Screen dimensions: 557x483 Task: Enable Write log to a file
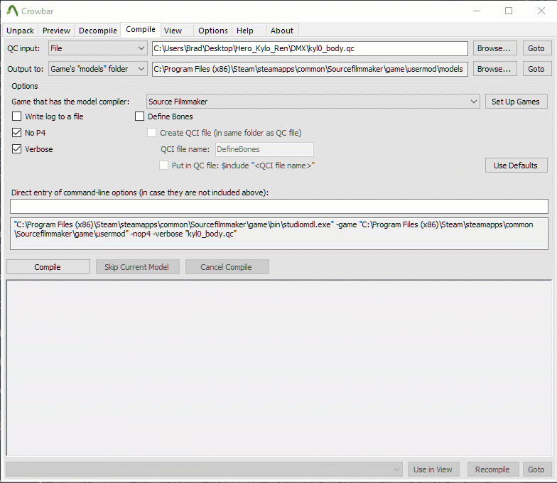[x=17, y=116]
